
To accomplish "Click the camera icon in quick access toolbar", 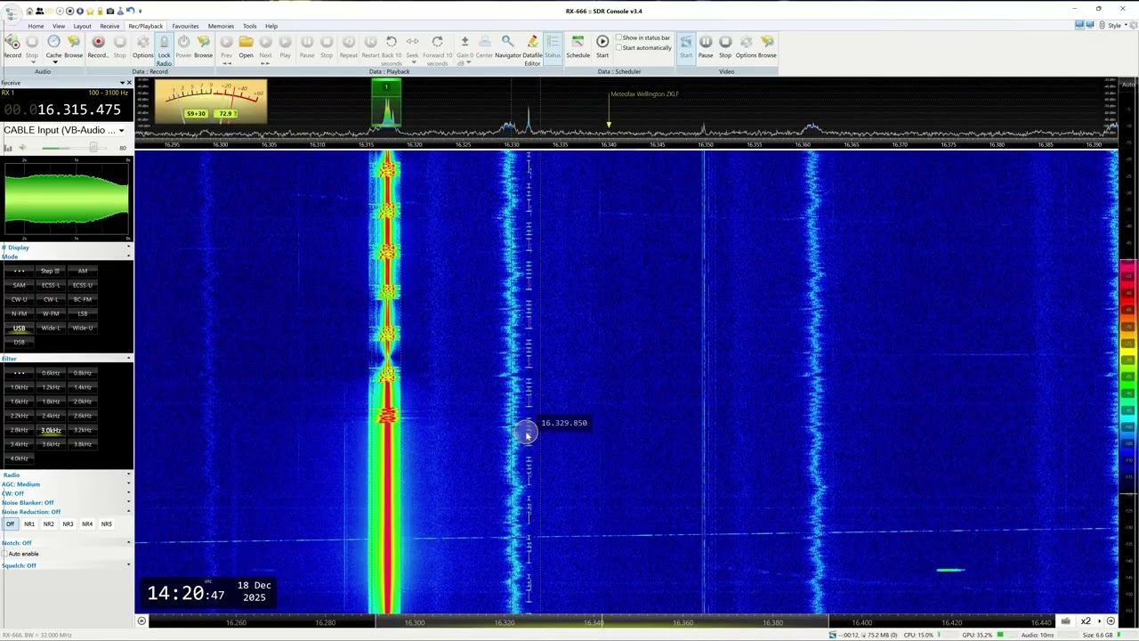I will (x=109, y=11).
